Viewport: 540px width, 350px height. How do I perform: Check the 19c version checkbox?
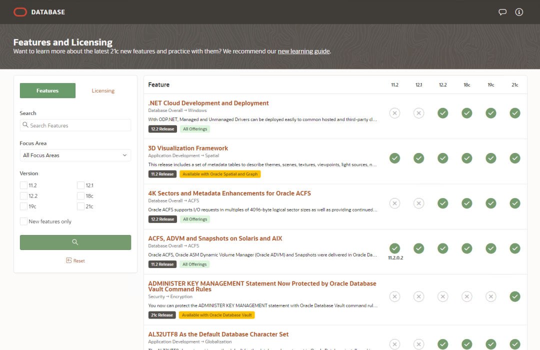[x=23, y=206]
